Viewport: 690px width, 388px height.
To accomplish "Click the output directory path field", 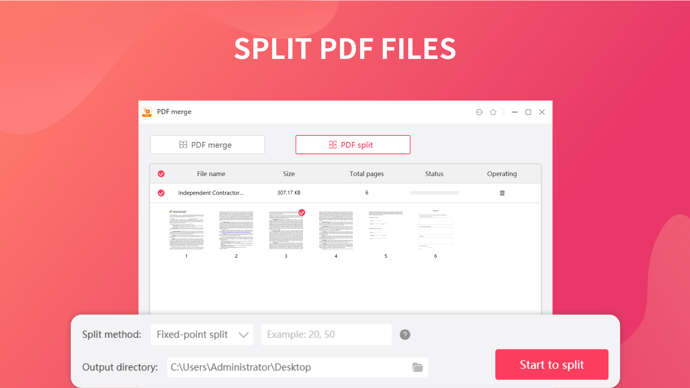I will pyautogui.click(x=287, y=367).
